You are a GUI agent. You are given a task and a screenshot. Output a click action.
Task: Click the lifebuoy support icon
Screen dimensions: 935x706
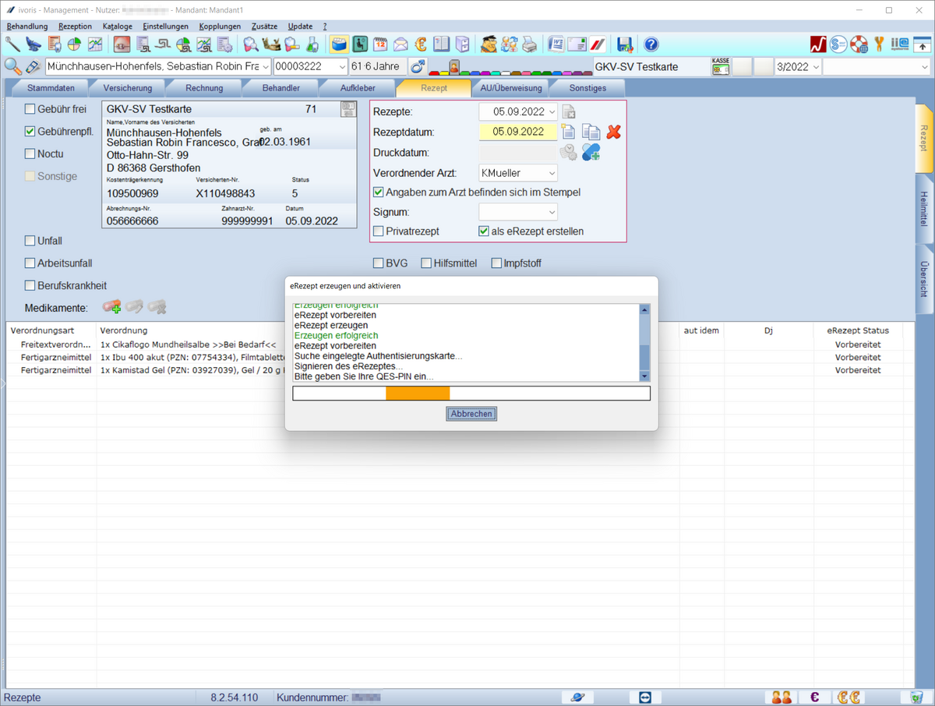pos(859,44)
